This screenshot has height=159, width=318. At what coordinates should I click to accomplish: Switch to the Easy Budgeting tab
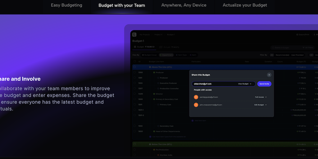pyautogui.click(x=66, y=5)
